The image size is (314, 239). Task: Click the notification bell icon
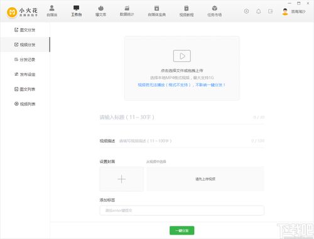point(259,11)
